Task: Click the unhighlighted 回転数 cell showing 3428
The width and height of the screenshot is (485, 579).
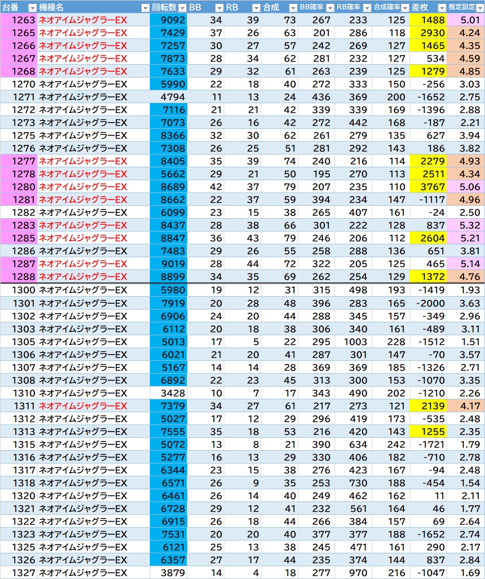Action: (169, 393)
